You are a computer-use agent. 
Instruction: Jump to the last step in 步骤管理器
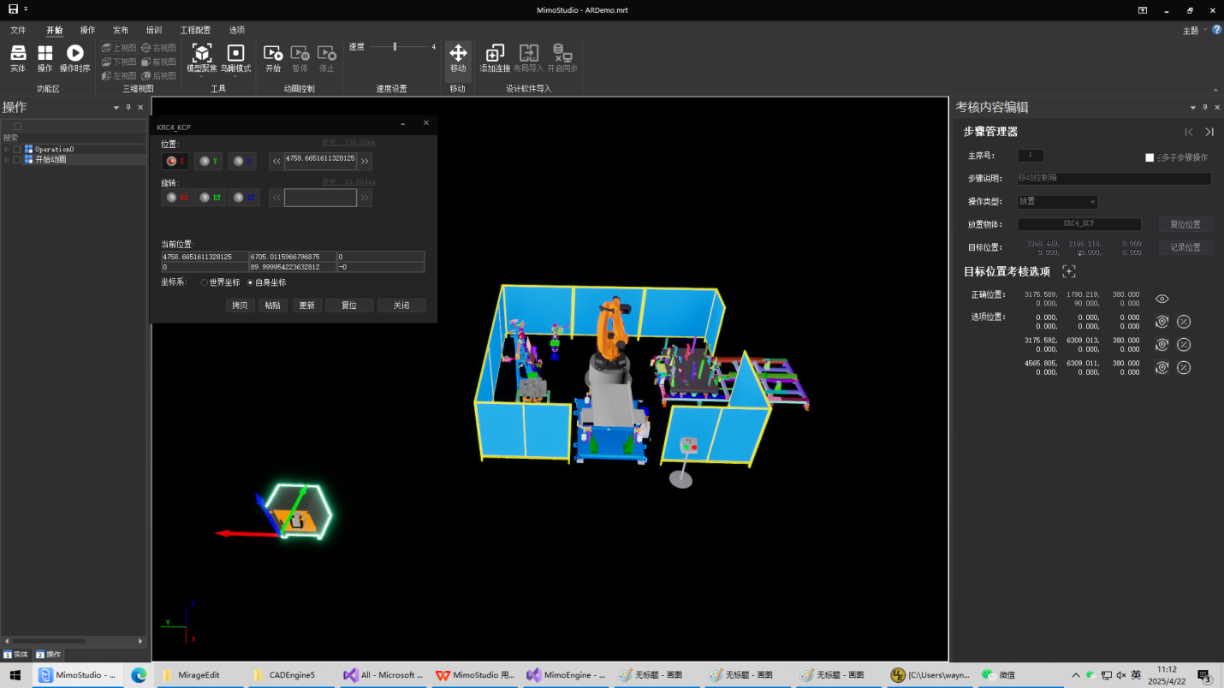(1209, 132)
